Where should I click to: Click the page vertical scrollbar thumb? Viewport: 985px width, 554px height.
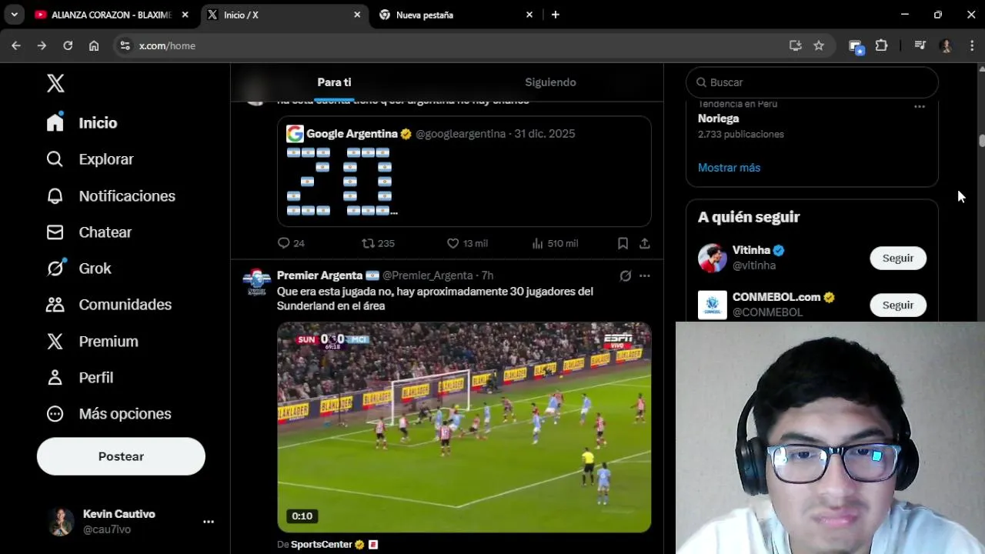[x=981, y=141]
